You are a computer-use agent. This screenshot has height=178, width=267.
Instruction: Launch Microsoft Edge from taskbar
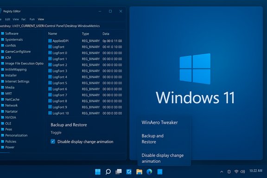(x=149, y=172)
